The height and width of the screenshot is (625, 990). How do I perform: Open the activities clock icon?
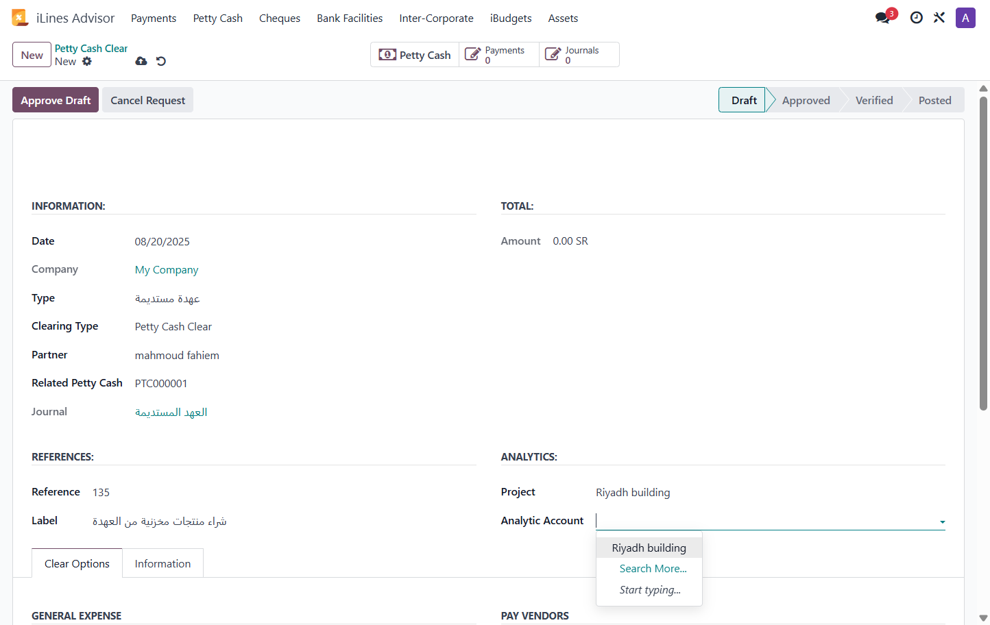point(916,18)
